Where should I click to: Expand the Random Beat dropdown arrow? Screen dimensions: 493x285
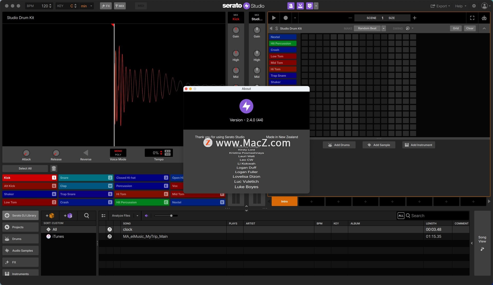click(384, 29)
